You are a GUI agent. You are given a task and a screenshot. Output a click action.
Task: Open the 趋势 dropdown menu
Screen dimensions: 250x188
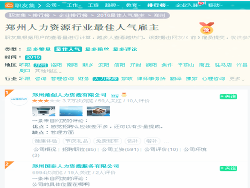pos(112,5)
